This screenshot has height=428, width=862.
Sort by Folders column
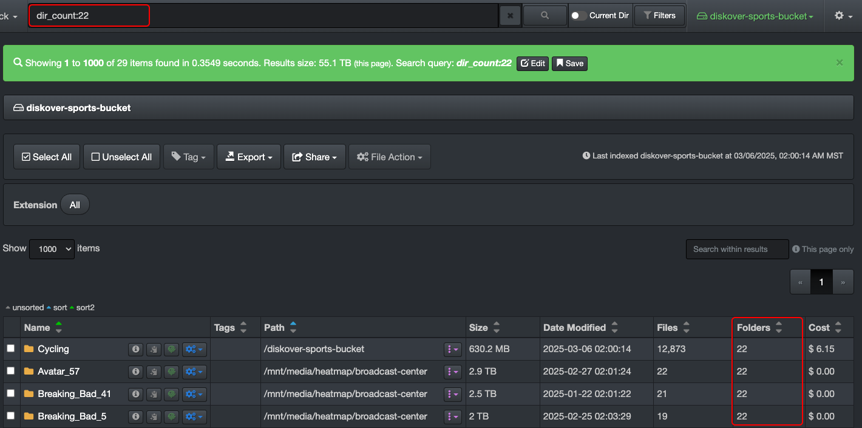tap(778, 328)
